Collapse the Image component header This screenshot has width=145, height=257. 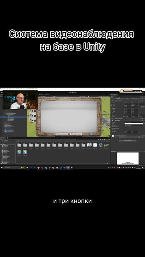click(x=128, y=120)
